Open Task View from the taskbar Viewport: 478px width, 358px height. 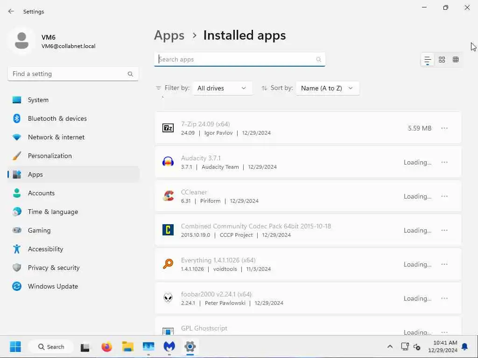coord(86,346)
